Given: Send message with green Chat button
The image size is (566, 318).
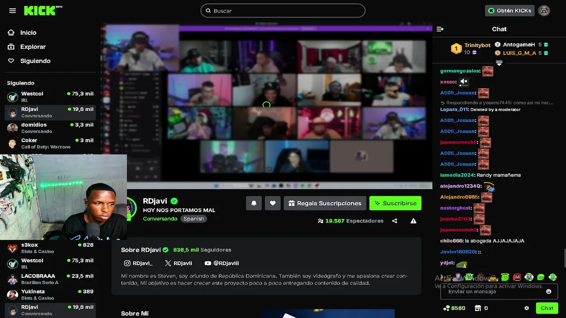Looking at the screenshot, I should click(547, 308).
